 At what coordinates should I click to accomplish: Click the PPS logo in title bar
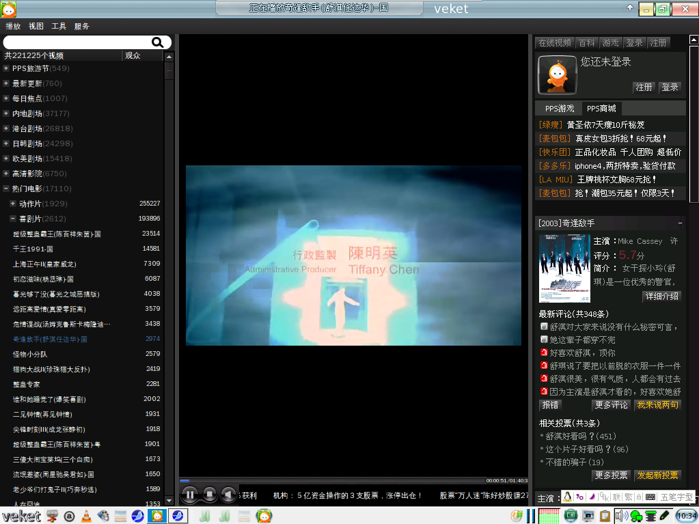(x=8, y=8)
